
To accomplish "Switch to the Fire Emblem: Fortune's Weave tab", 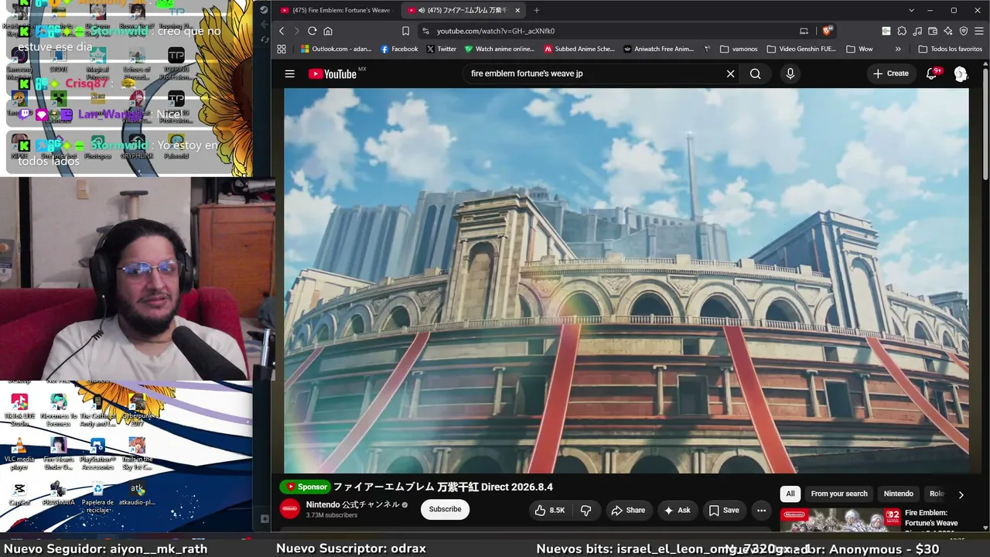I will click(336, 10).
